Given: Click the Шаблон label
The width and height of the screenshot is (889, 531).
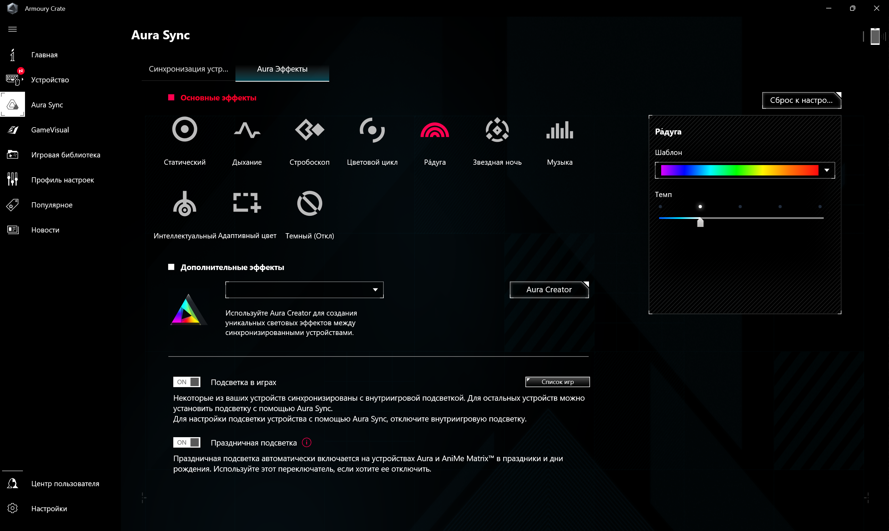Looking at the screenshot, I should (x=668, y=153).
